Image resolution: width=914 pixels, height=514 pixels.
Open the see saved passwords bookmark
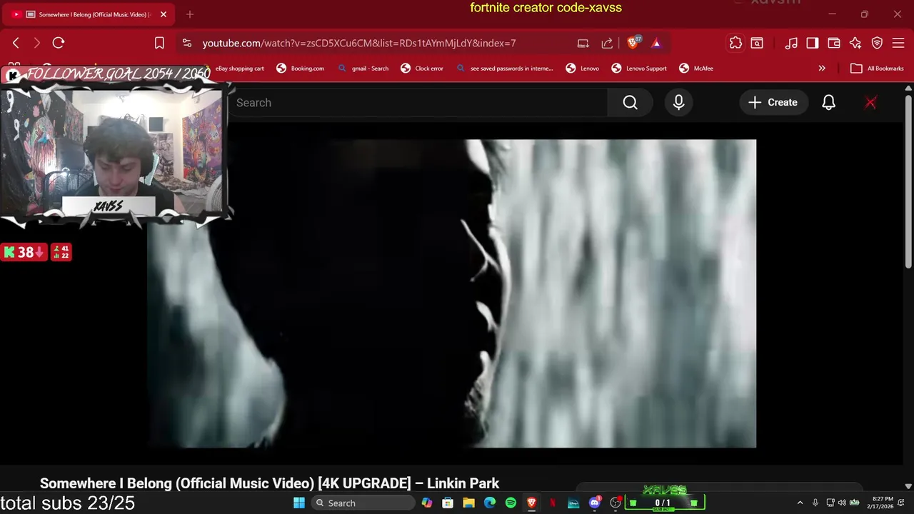tap(504, 69)
